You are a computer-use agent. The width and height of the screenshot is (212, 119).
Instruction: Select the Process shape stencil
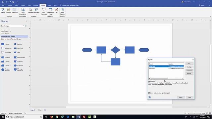[5, 44]
